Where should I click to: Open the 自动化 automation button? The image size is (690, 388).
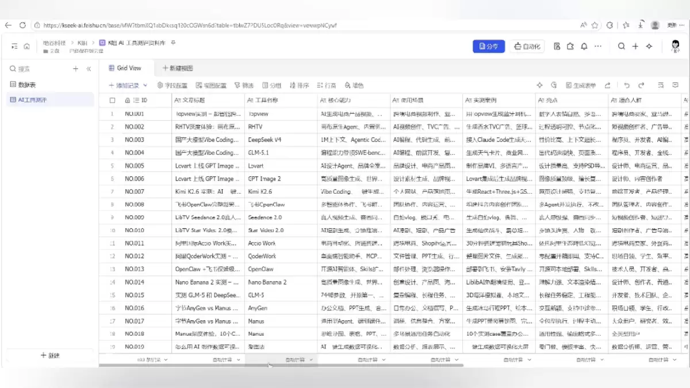click(x=527, y=47)
